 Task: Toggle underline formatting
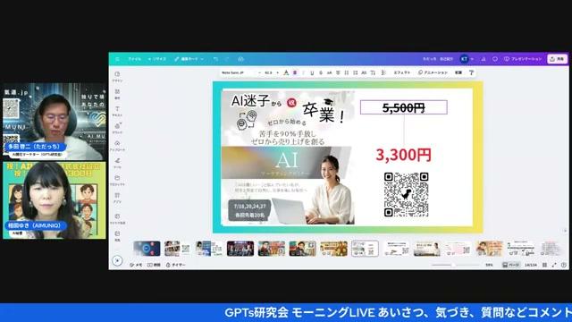coord(312,72)
